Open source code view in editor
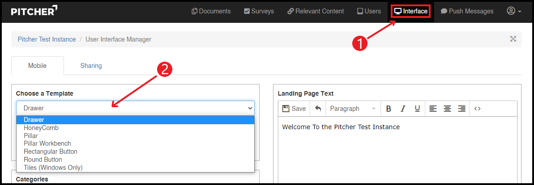The height and width of the screenshot is (185, 534). [x=477, y=109]
